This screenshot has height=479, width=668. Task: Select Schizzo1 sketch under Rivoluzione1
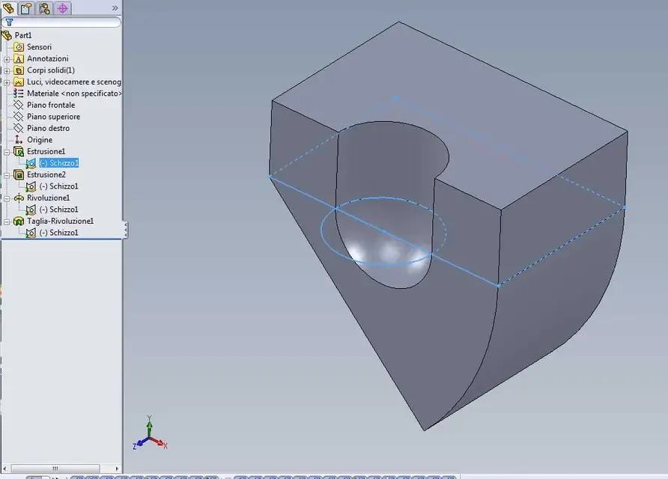pyautogui.click(x=59, y=209)
